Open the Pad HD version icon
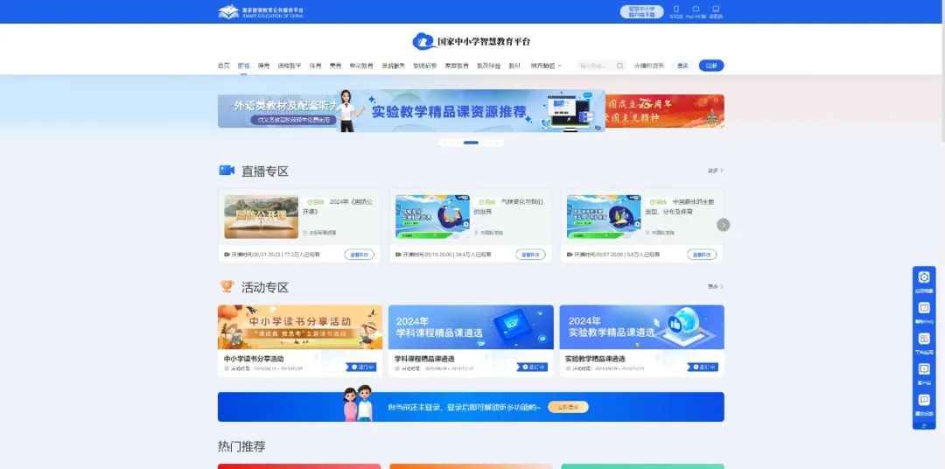 point(696,9)
